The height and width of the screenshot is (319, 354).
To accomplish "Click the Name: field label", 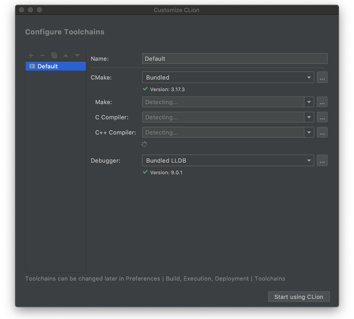I will click(100, 59).
